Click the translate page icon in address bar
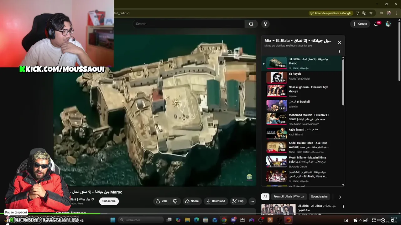This screenshot has height=225, width=401. coord(364,13)
